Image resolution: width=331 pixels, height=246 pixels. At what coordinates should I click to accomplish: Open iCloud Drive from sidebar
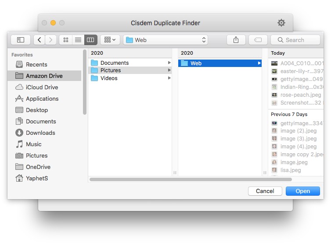[x=42, y=87]
